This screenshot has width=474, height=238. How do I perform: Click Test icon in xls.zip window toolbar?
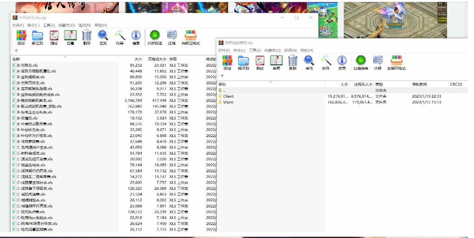tap(54, 38)
